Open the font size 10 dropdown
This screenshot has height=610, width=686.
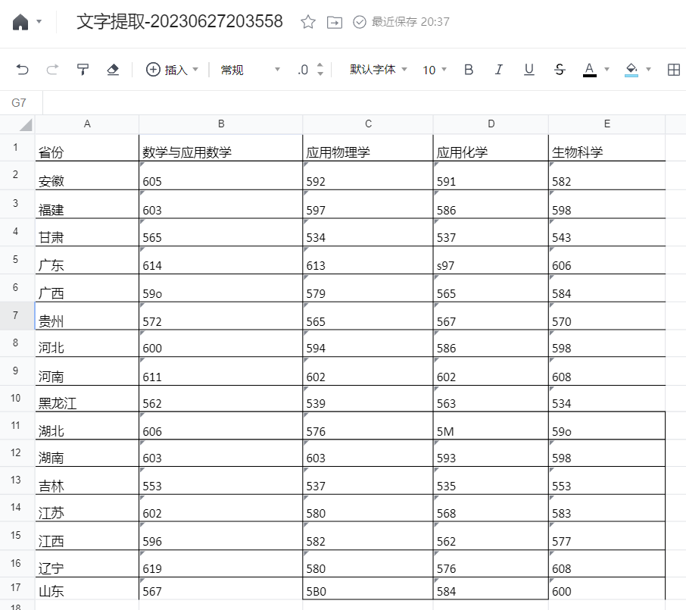(435, 70)
